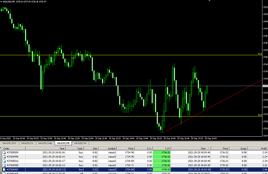This screenshot has height=174, width=268.
Task: Select highlighted order number 437004987
Action: pos(12,170)
